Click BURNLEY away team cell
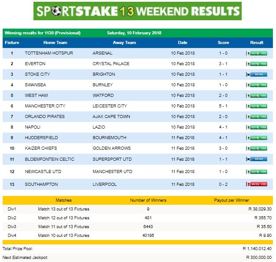 (x=103, y=85)
